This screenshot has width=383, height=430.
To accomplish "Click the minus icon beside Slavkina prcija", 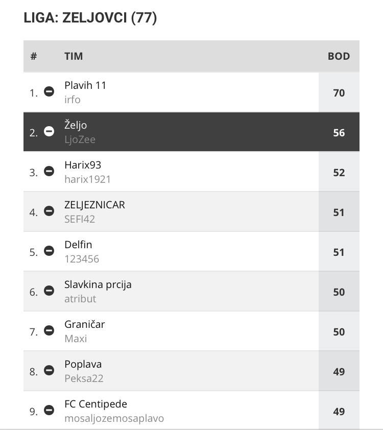I will tap(49, 291).
